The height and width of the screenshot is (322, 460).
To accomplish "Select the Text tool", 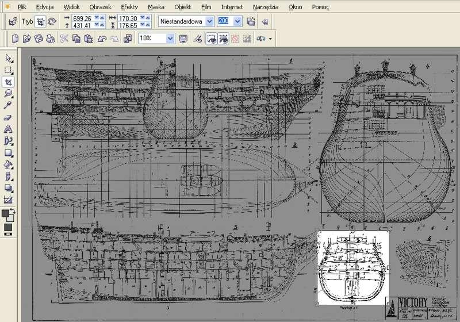I will coord(8,129).
